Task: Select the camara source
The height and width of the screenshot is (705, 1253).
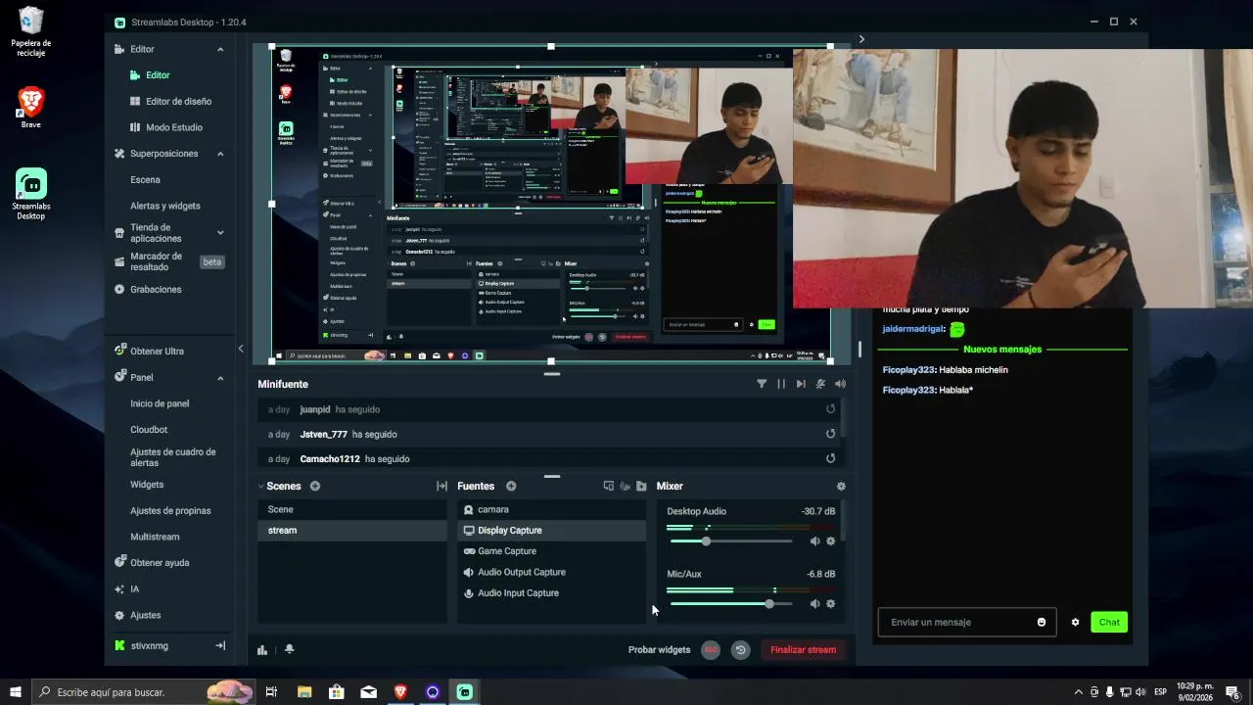Action: (551, 510)
